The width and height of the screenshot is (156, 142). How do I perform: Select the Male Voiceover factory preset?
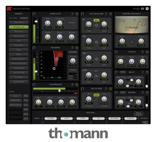[19, 59]
